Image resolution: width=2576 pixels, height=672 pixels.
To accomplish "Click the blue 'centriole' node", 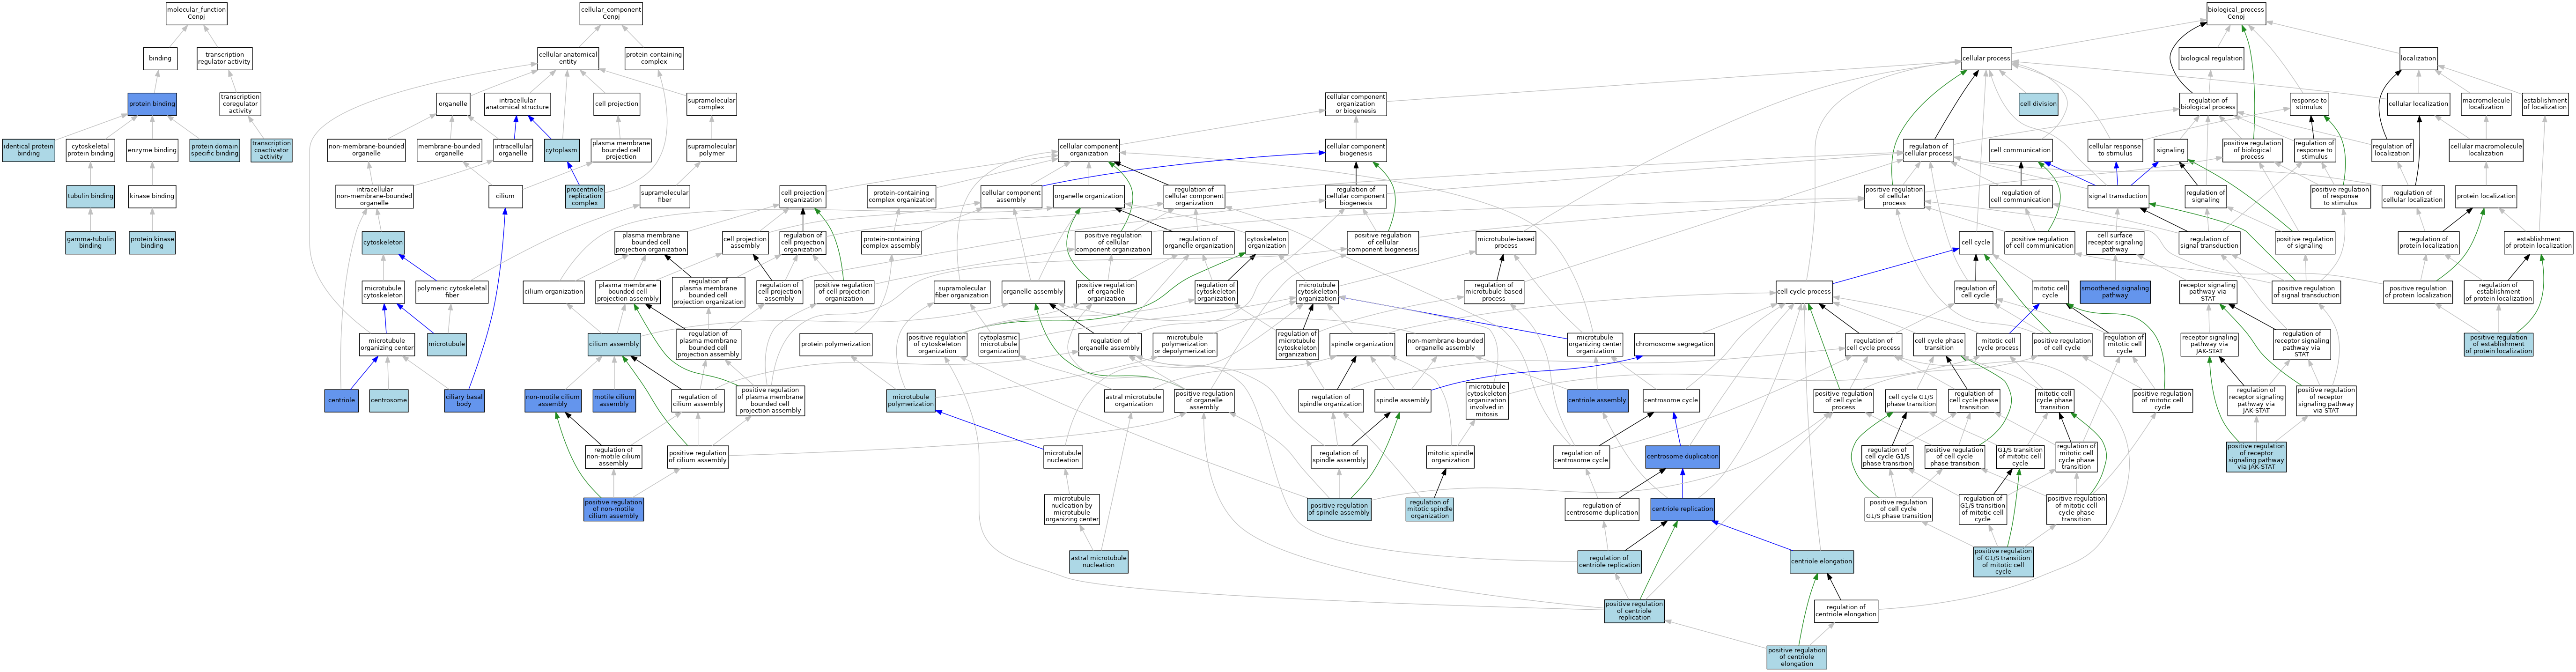I will (342, 401).
